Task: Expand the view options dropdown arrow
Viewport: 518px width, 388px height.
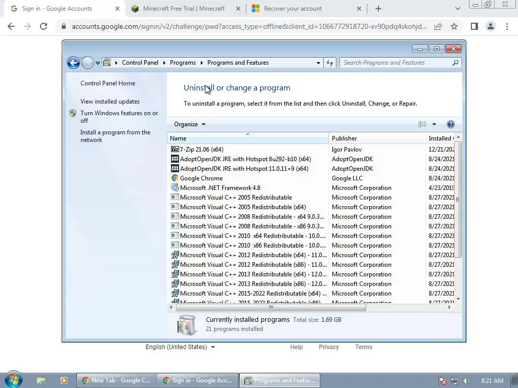Action: click(x=434, y=124)
